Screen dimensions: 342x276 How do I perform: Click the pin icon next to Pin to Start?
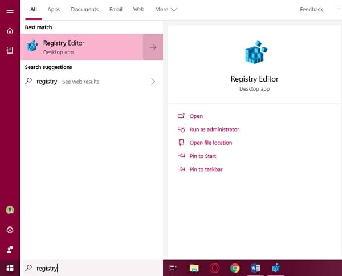[181, 156]
